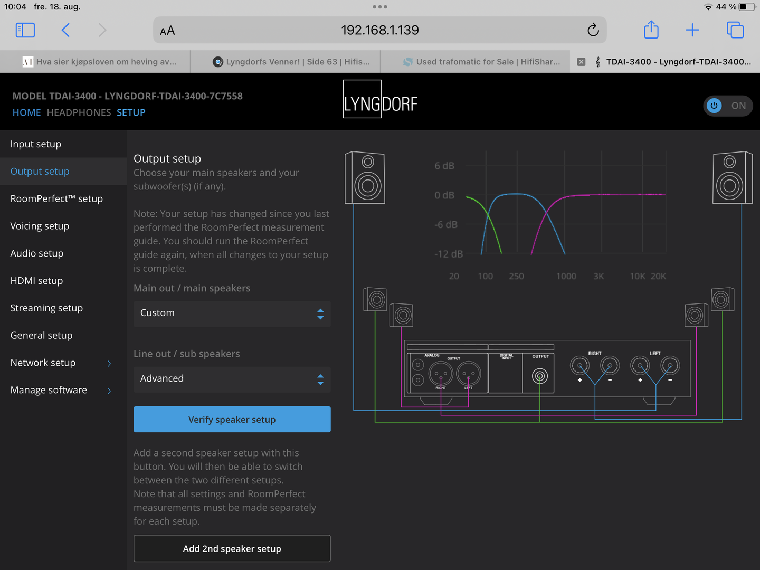Screen dimensions: 760x570
Task: Open the HEADPHONES tab
Action: pyautogui.click(x=79, y=112)
